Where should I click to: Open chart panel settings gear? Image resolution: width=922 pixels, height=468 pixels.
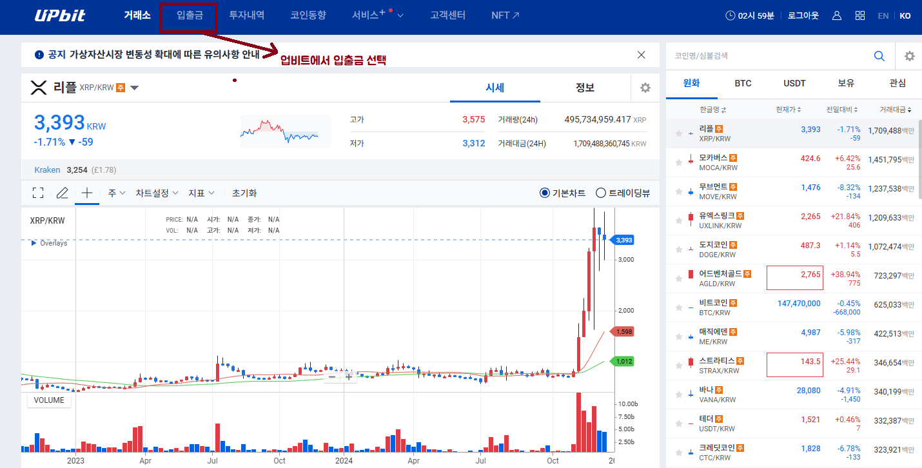pos(645,88)
